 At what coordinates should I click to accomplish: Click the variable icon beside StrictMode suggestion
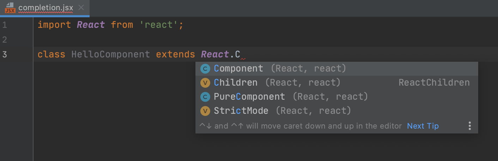pos(205,111)
